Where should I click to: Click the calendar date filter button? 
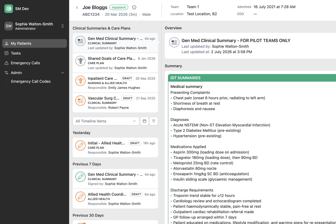[x=144, y=121]
